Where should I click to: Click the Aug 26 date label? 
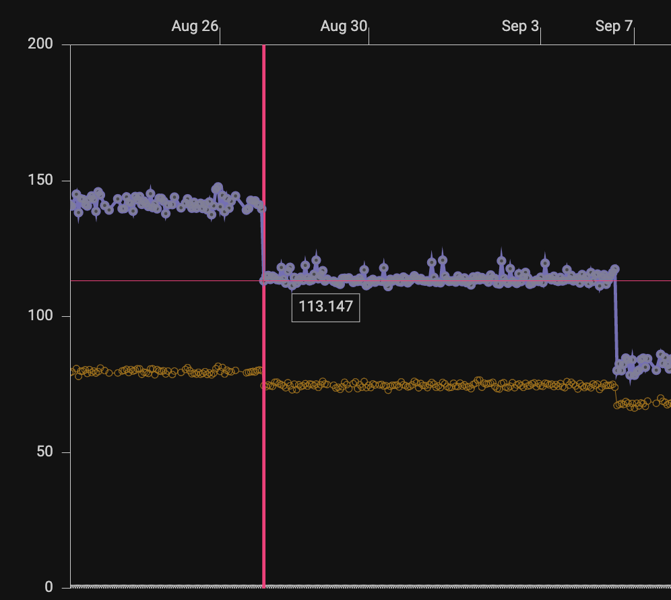point(195,26)
